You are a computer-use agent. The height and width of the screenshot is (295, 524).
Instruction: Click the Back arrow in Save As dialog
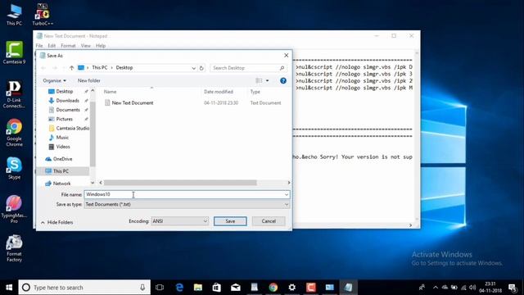point(43,68)
